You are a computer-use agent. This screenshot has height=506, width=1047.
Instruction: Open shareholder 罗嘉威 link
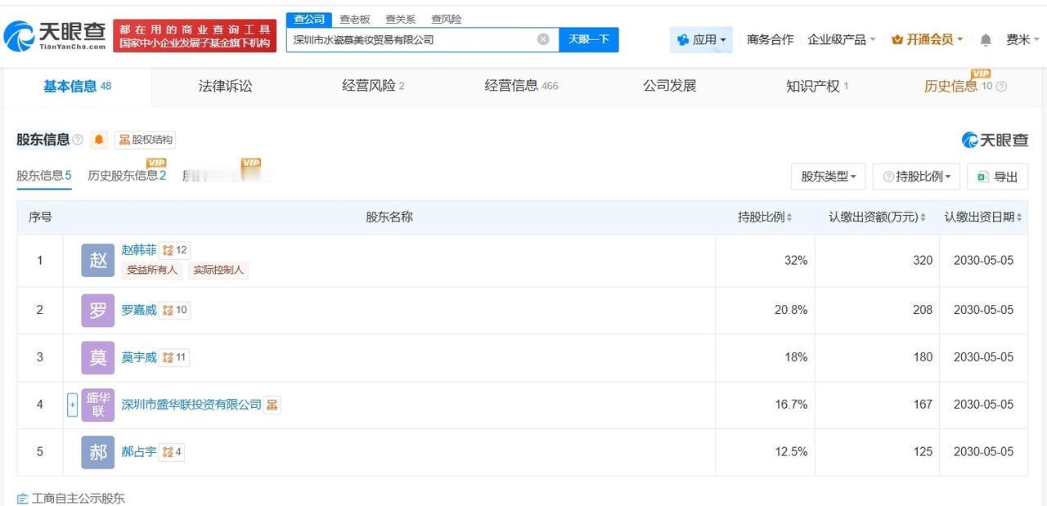(139, 310)
